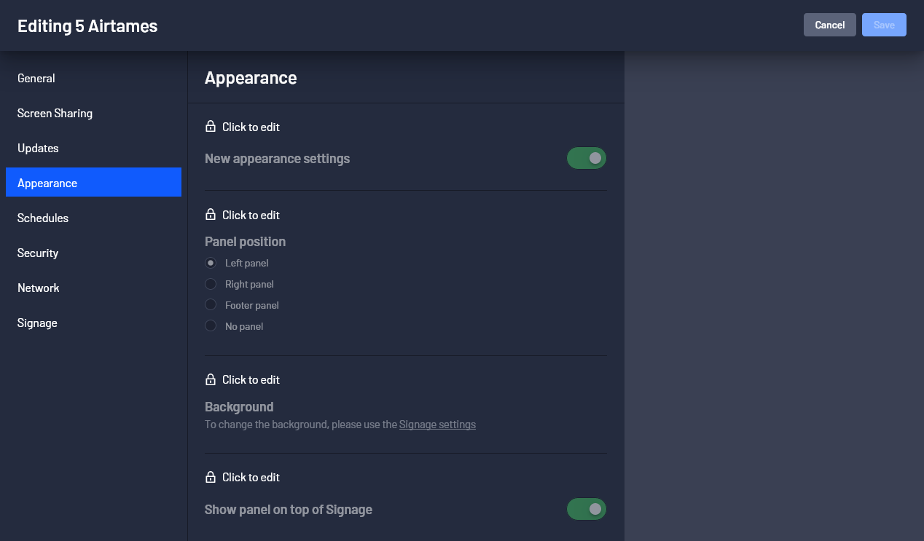Screen dimensions: 924x541
Task: Go to Screen Sharing settings
Action: 93,114
